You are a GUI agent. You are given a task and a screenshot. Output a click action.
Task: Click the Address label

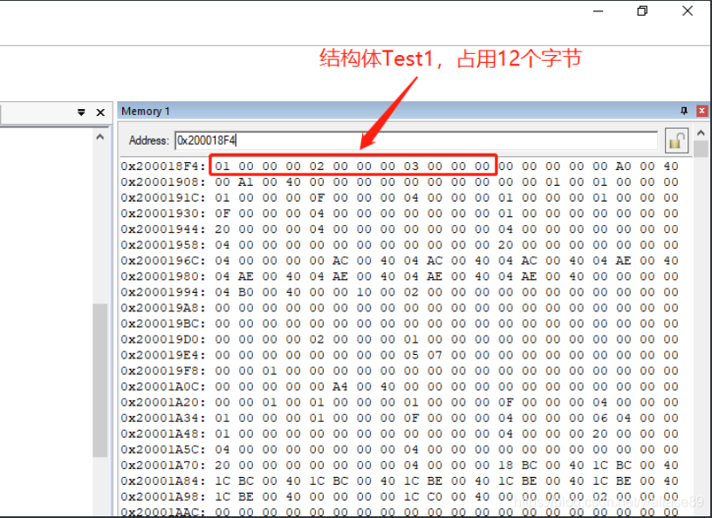point(148,140)
